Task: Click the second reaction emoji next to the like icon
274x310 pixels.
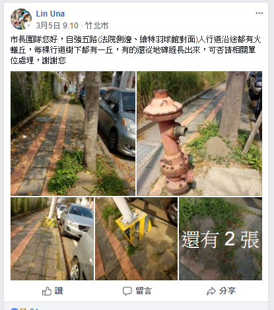Action: click(22, 309)
